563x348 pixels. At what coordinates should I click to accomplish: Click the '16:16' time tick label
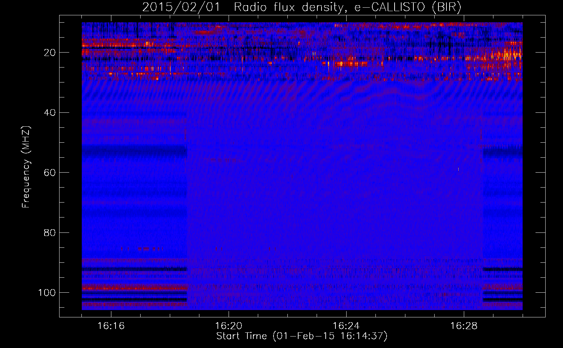[x=111, y=326]
